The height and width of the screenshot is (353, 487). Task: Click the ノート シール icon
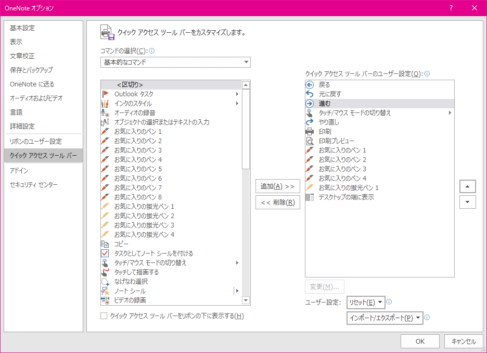(105, 291)
